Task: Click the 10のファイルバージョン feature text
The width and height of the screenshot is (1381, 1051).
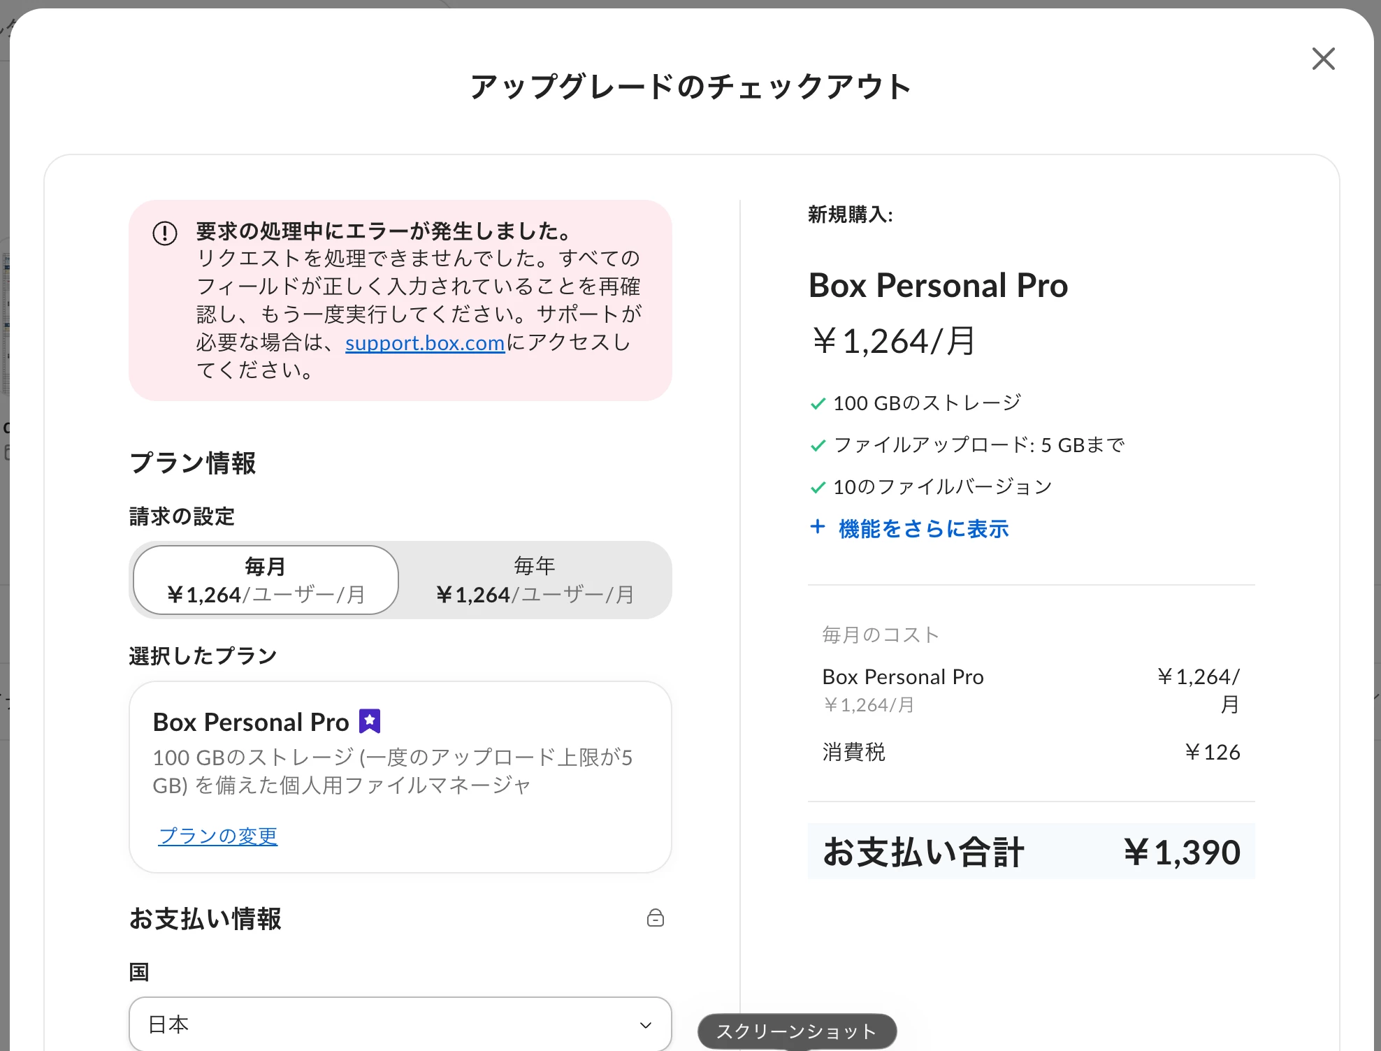Action: pyautogui.click(x=943, y=487)
